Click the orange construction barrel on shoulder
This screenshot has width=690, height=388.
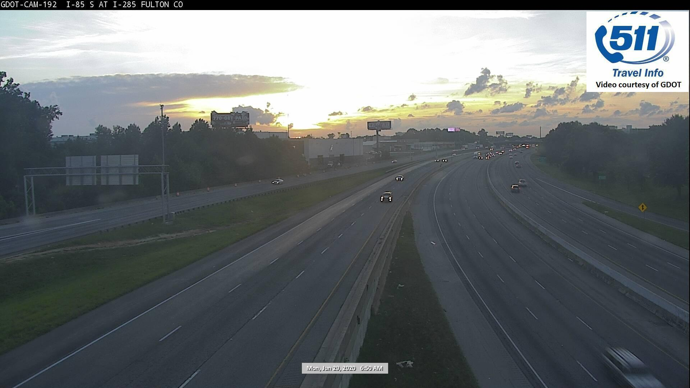pyautogui.click(x=178, y=194)
